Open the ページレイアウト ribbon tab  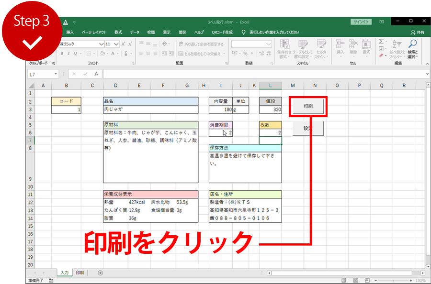tap(94, 32)
